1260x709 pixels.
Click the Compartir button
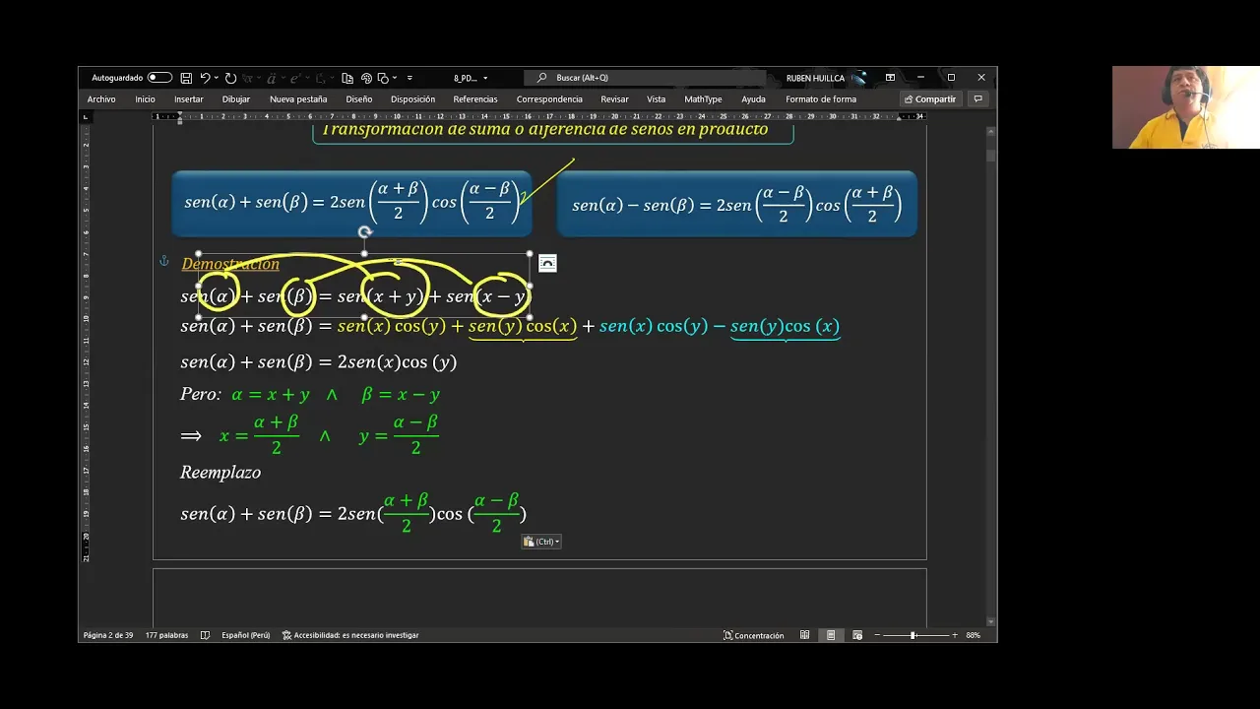click(x=930, y=99)
